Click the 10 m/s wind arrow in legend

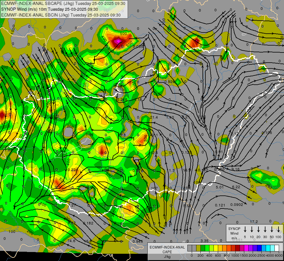coord(252,229)
